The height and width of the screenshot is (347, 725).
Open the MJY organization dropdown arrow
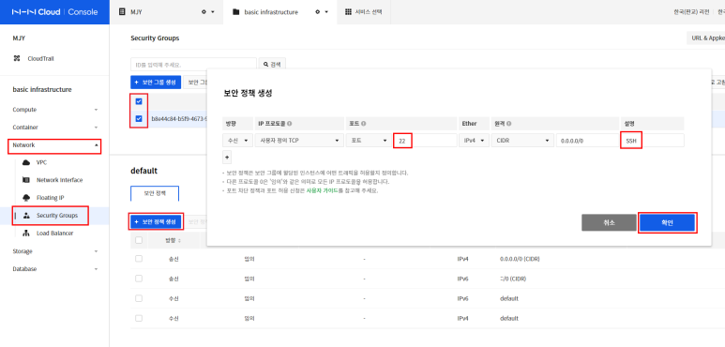(213, 12)
